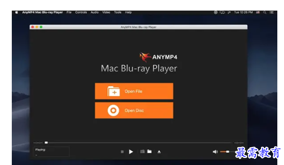Click the menu bar clock Tue 10:26 PM
The image size is (284, 165).
[x=243, y=12]
